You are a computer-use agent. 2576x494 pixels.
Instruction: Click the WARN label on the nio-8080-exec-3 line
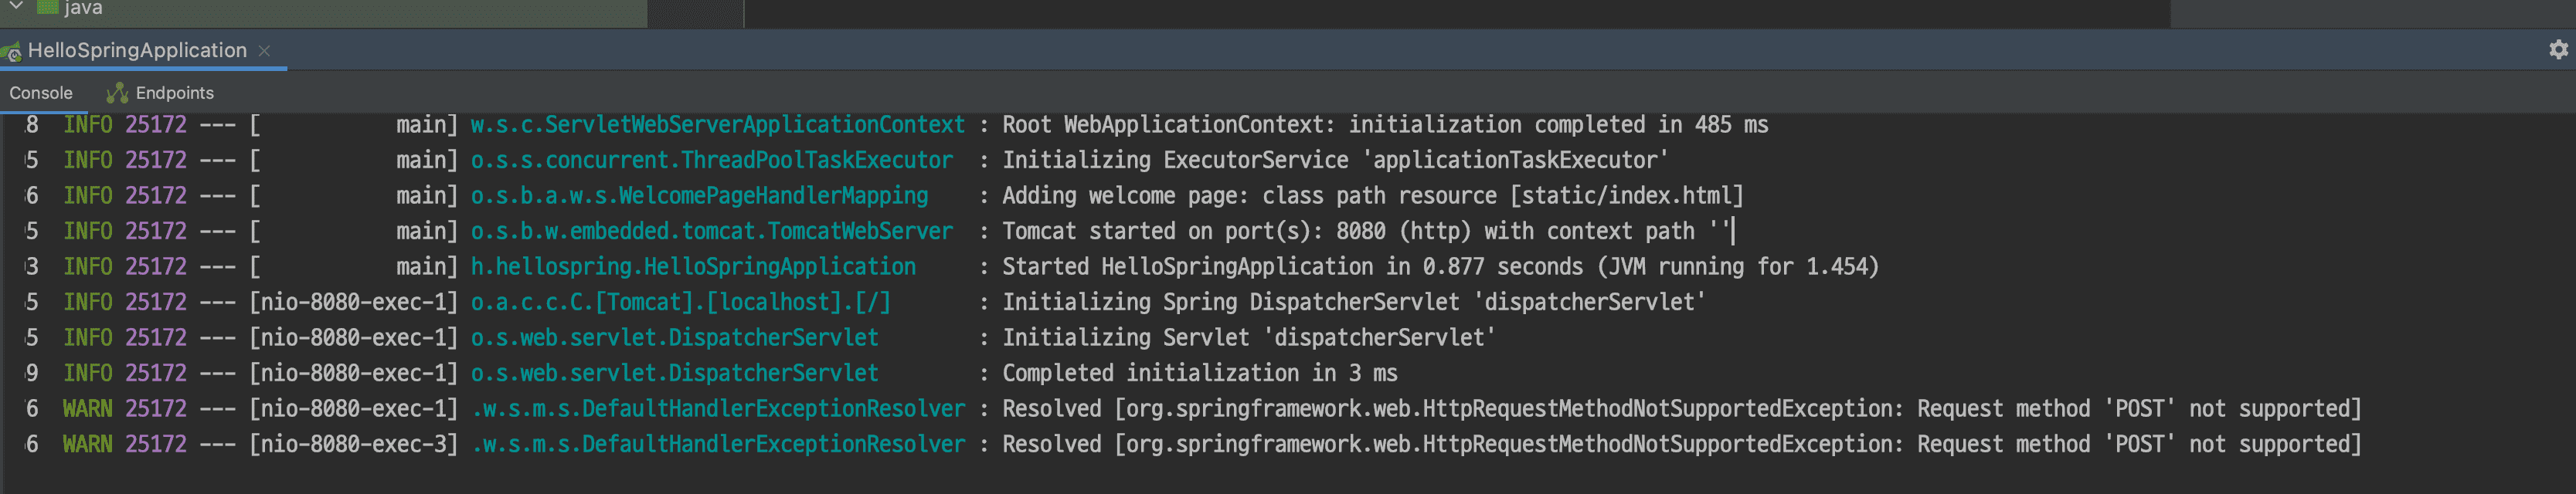coord(87,444)
